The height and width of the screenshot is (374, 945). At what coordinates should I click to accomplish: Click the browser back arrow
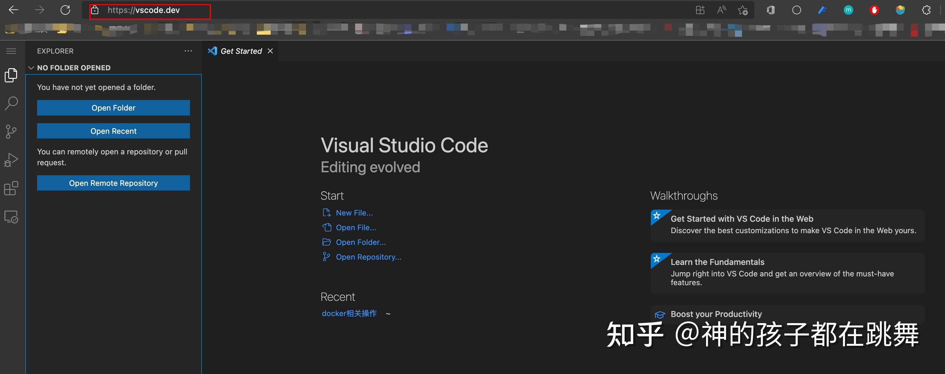click(x=14, y=10)
